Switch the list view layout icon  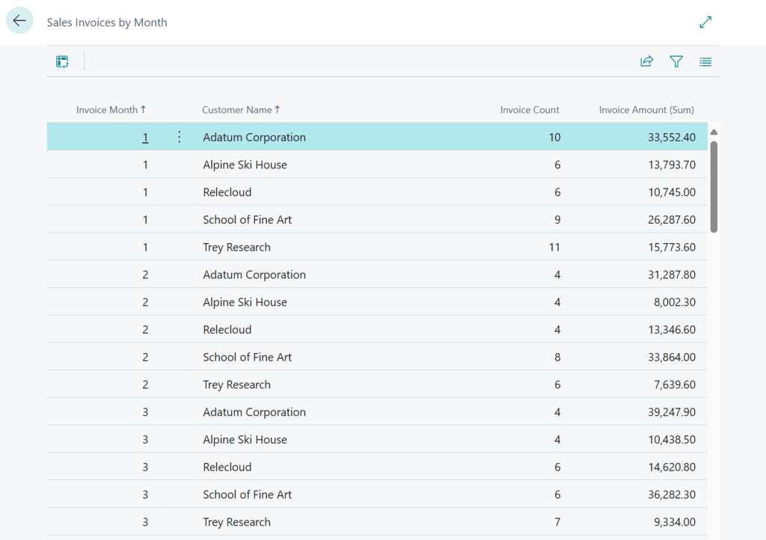pyautogui.click(x=705, y=61)
